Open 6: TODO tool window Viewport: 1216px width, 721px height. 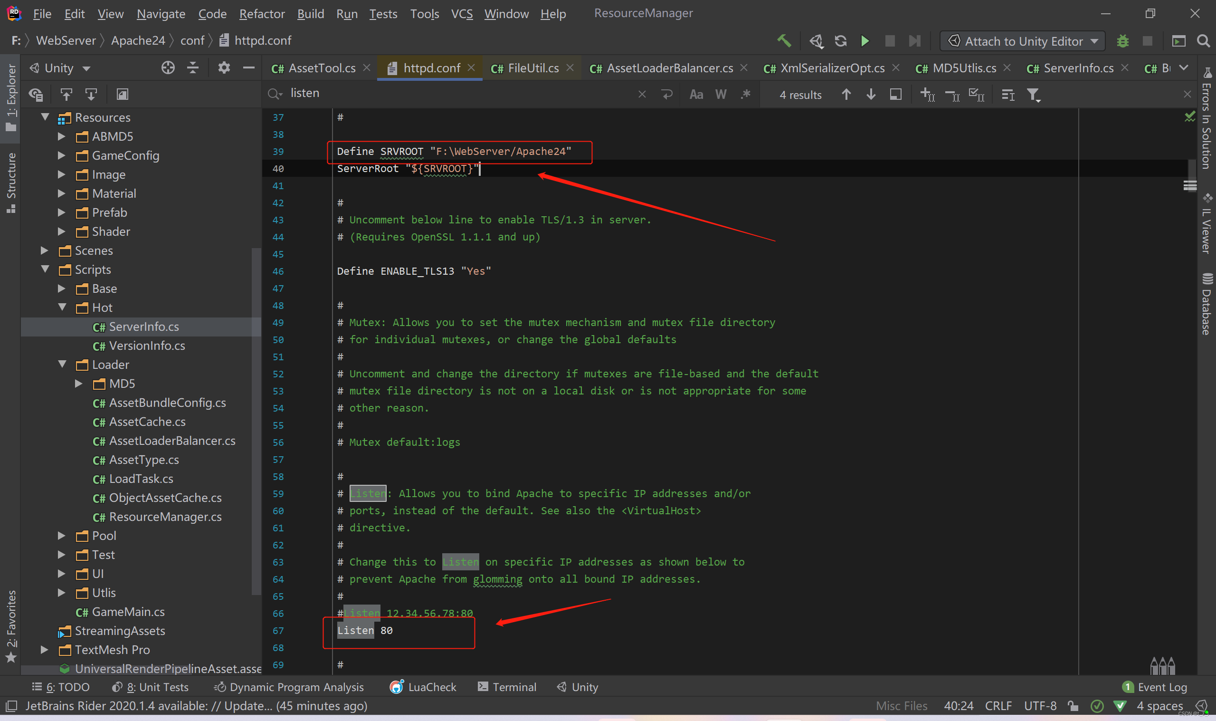61,687
